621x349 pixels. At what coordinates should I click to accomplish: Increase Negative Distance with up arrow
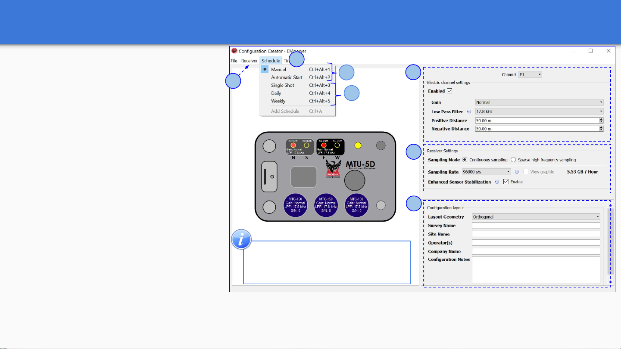tap(601, 127)
